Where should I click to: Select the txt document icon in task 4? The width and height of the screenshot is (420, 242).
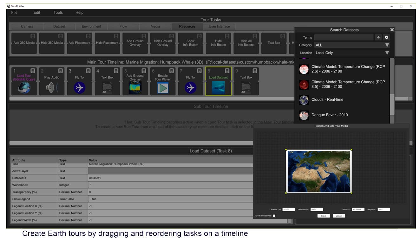click(107, 87)
